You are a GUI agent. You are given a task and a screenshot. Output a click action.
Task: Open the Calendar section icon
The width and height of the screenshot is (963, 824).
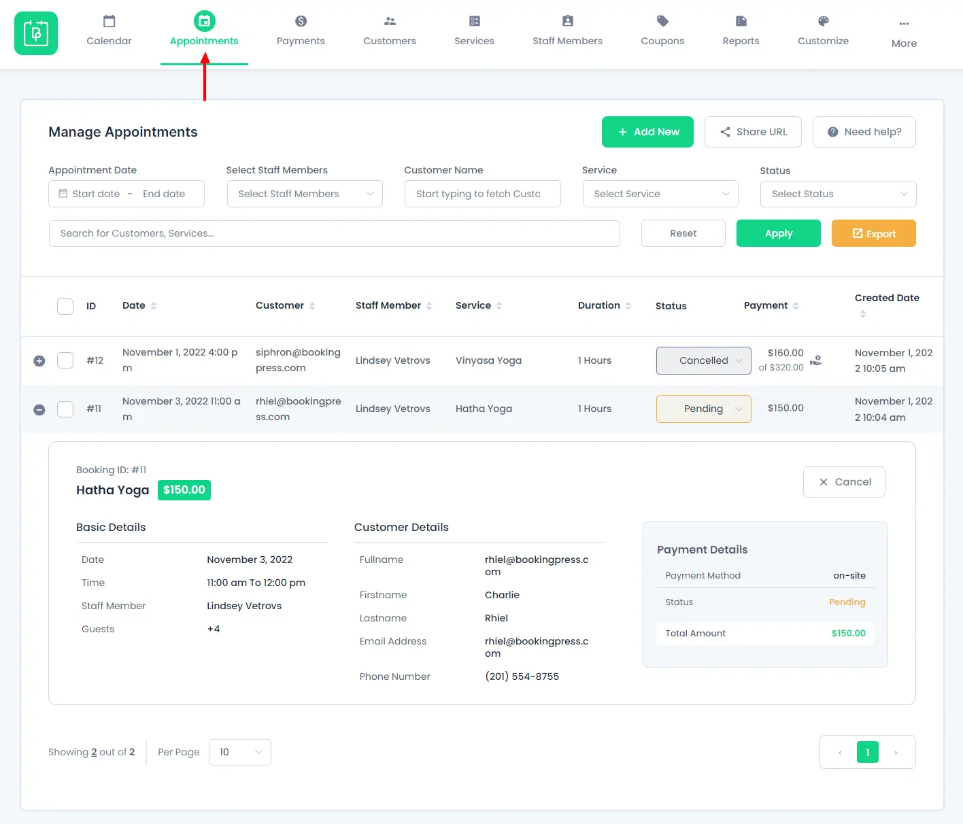tap(108, 20)
